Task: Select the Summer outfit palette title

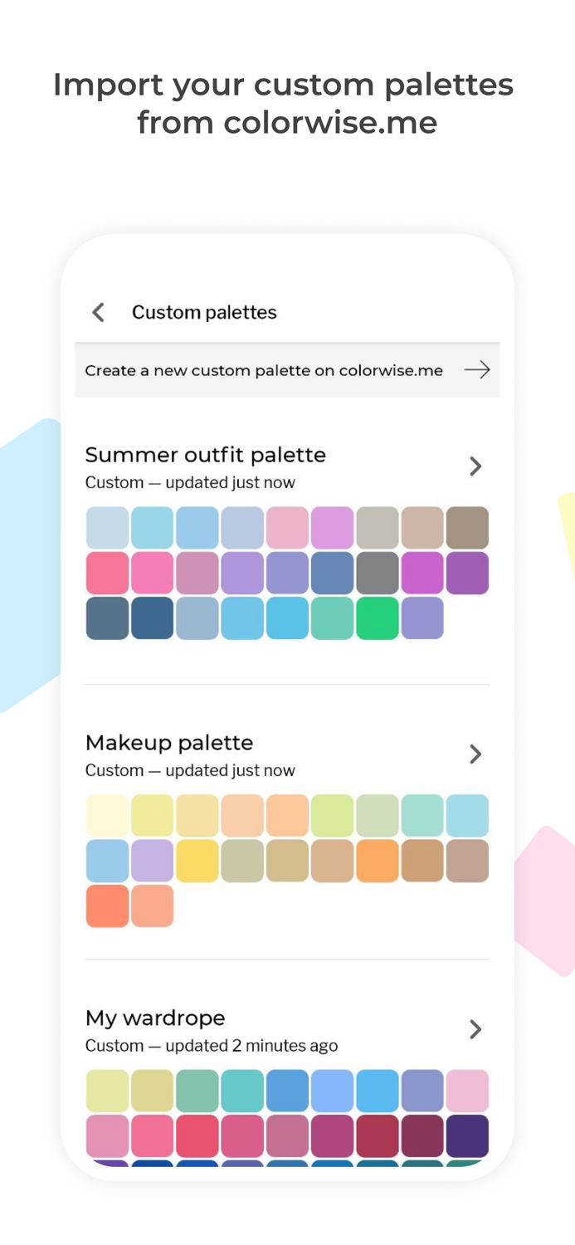Action: (206, 455)
